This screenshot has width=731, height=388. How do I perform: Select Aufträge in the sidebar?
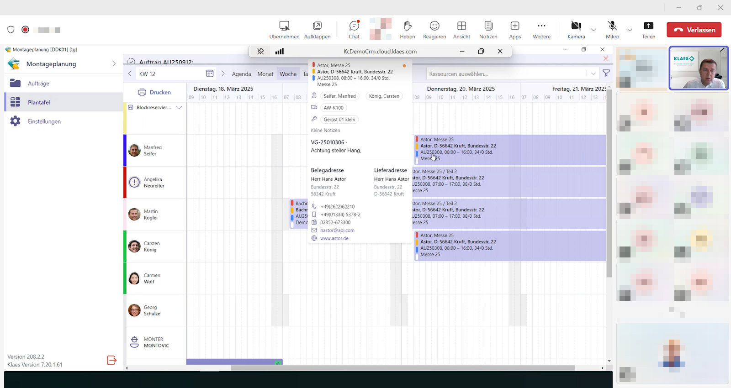(x=38, y=84)
